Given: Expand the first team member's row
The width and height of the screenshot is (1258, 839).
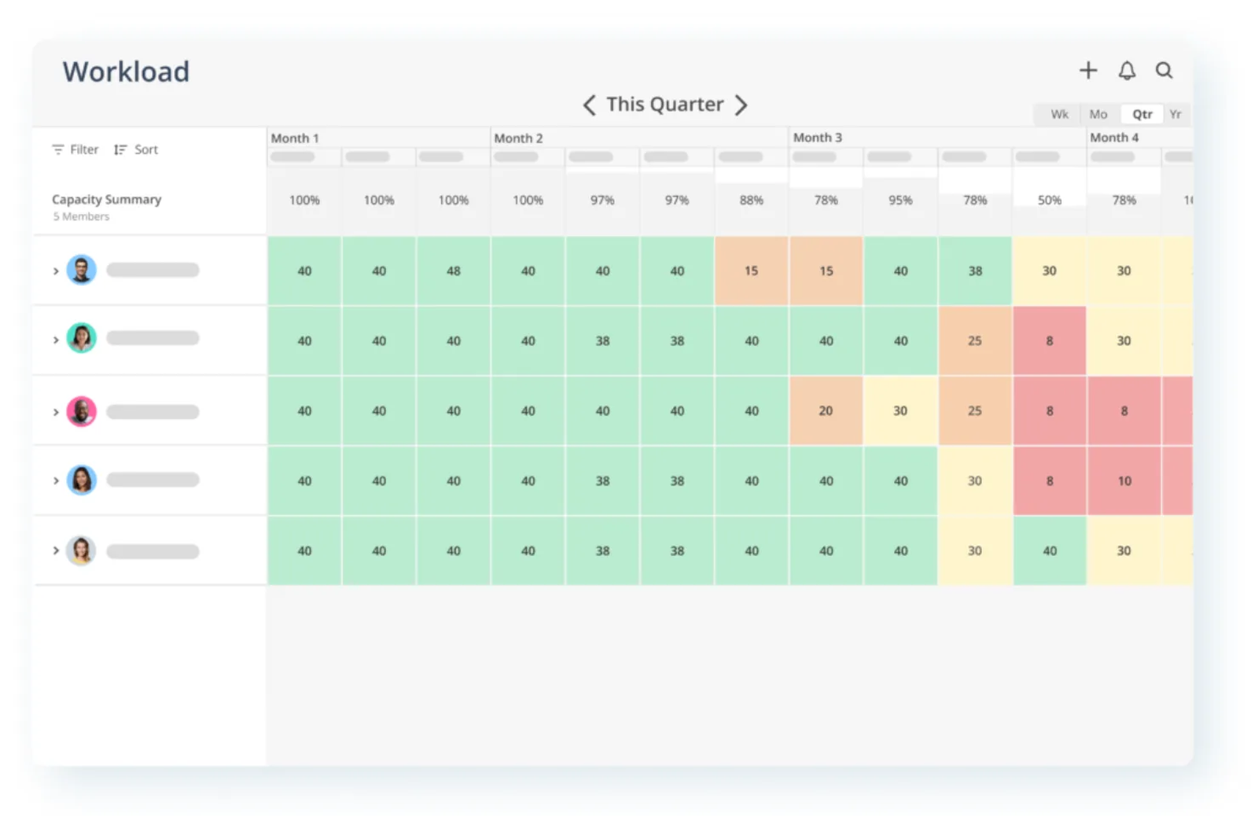Looking at the screenshot, I should 55,270.
